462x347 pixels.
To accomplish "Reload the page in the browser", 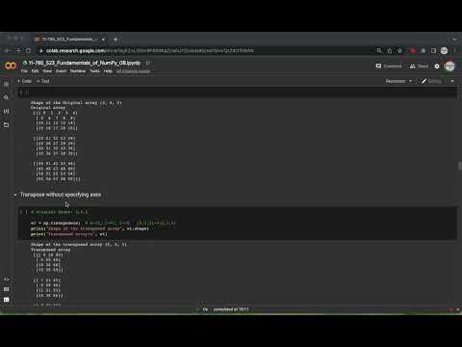I will click(x=28, y=50).
